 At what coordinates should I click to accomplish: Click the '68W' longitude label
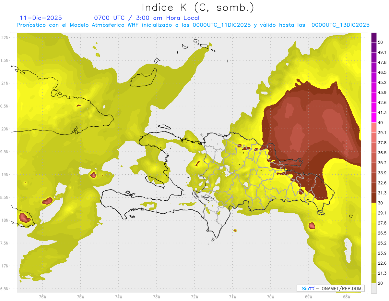click(x=347, y=297)
